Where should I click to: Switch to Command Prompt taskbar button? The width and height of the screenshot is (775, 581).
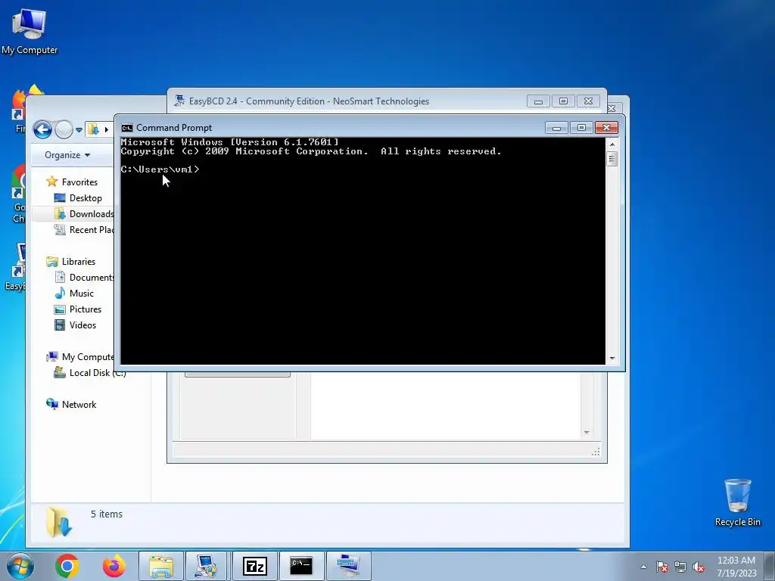tap(301, 566)
